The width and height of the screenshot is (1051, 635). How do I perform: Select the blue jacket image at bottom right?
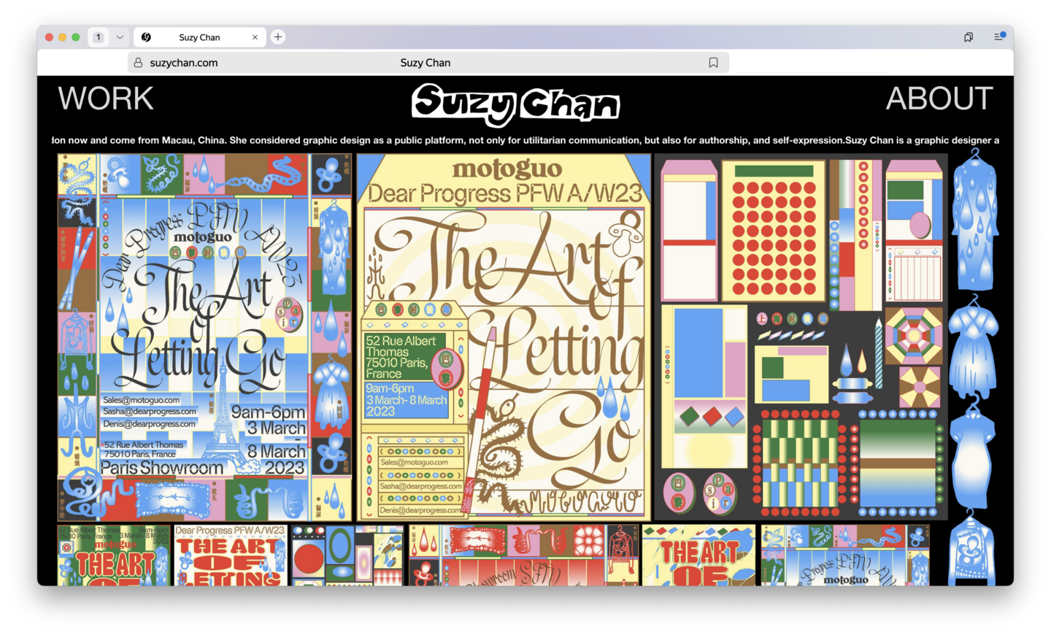pyautogui.click(x=972, y=549)
